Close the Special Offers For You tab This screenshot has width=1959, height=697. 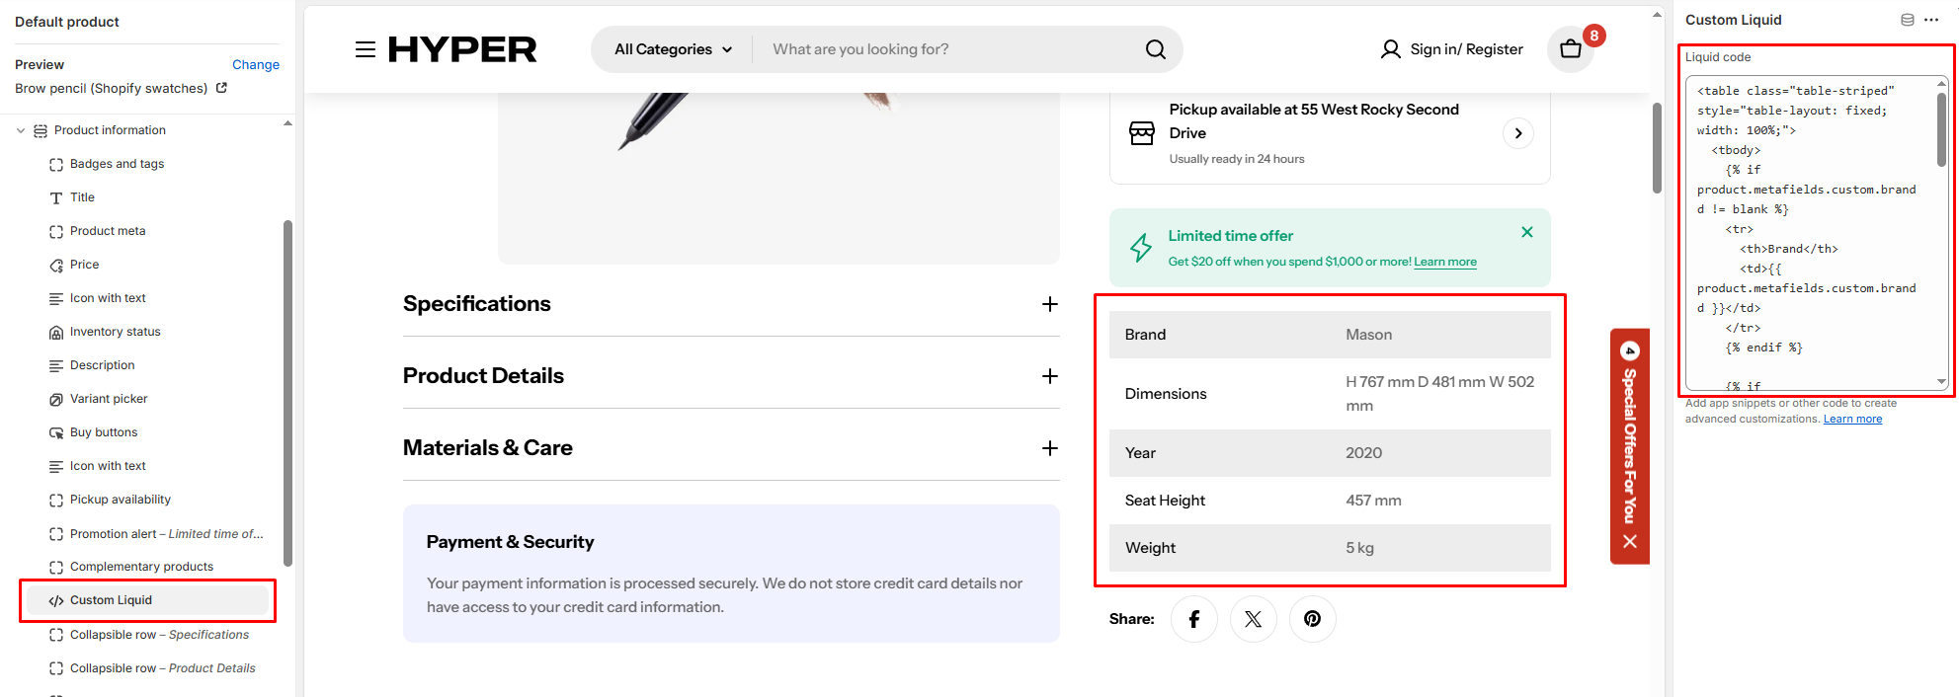(x=1630, y=541)
